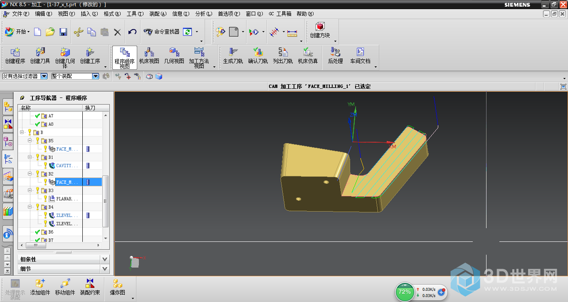Switch to 加工方法视图 machining method view
568x302 pixels.
pos(199,58)
